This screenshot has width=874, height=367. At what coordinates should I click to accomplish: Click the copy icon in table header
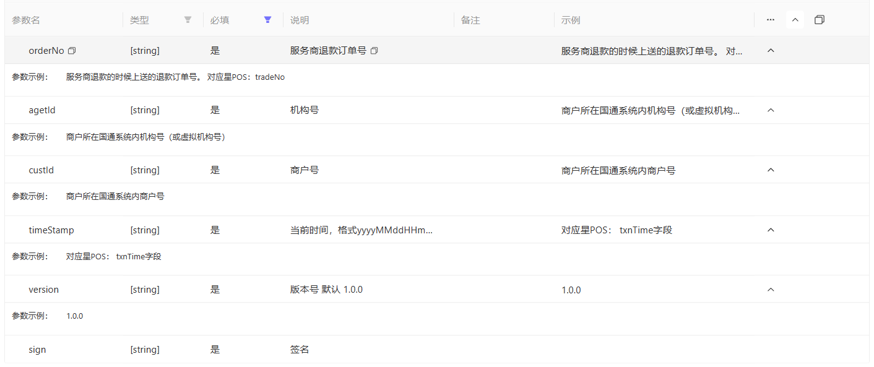pyautogui.click(x=819, y=20)
